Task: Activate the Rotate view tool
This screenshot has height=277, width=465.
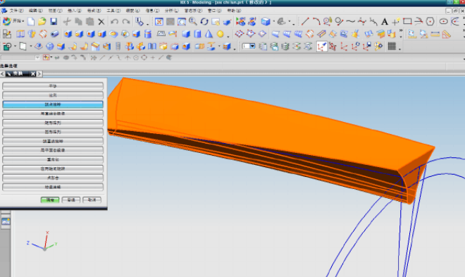Action: click(x=204, y=21)
